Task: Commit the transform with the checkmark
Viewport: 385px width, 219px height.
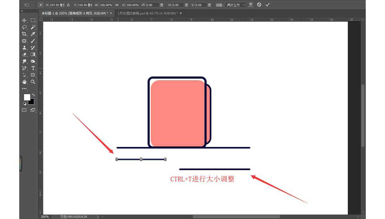Action: 267,5
